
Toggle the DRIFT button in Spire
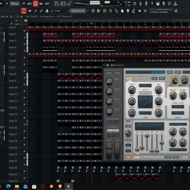click(128, 157)
